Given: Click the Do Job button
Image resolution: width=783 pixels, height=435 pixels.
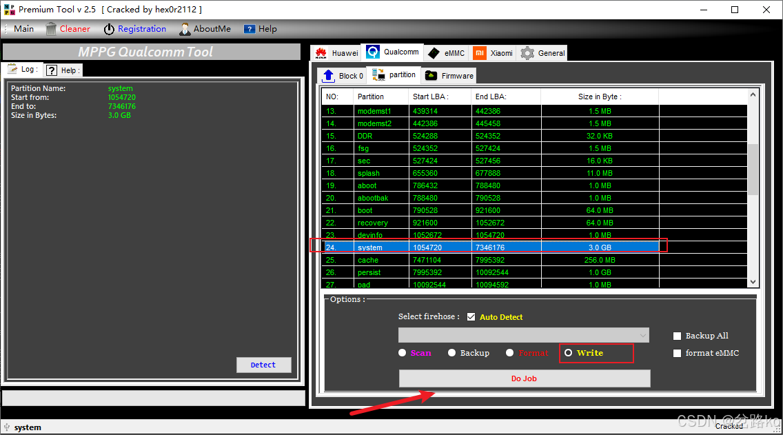Looking at the screenshot, I should tap(525, 378).
